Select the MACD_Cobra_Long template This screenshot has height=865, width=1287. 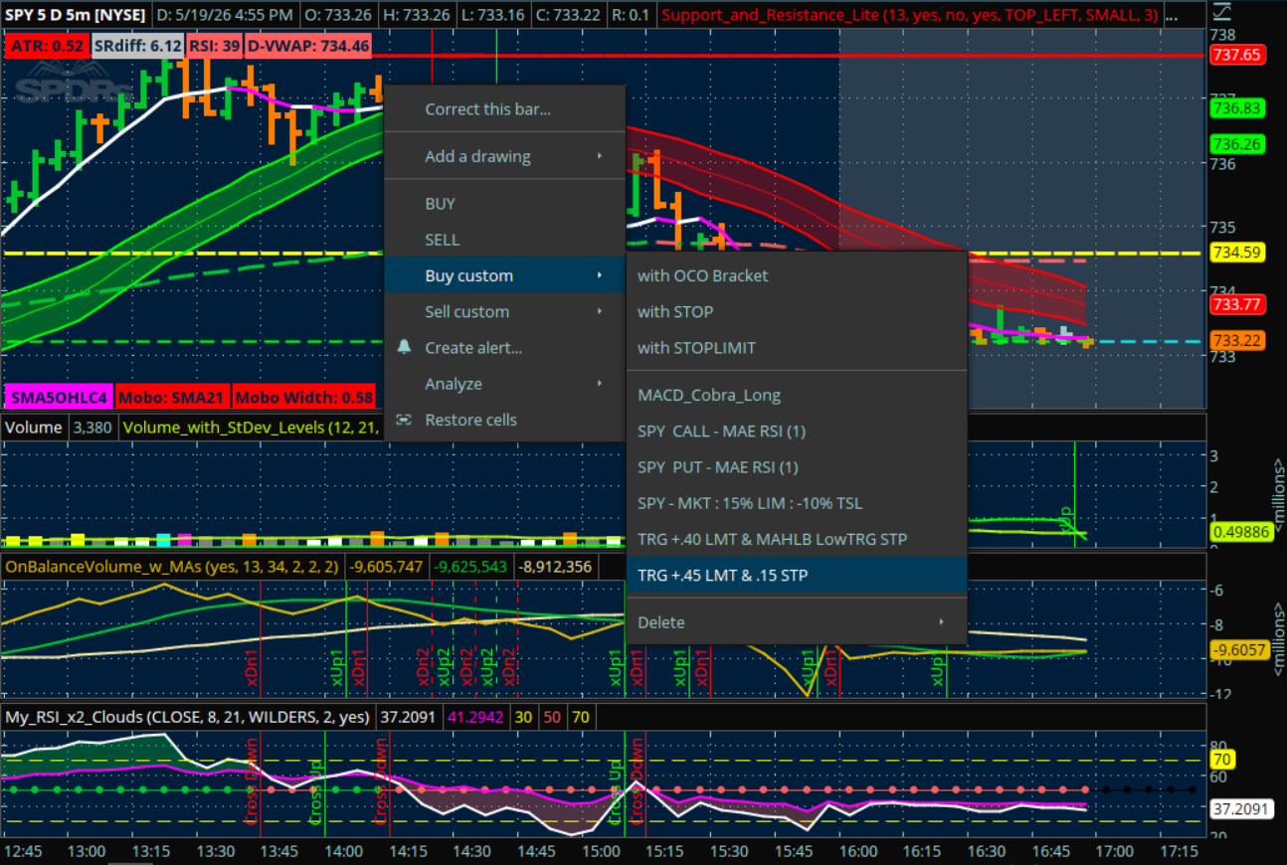797,395
